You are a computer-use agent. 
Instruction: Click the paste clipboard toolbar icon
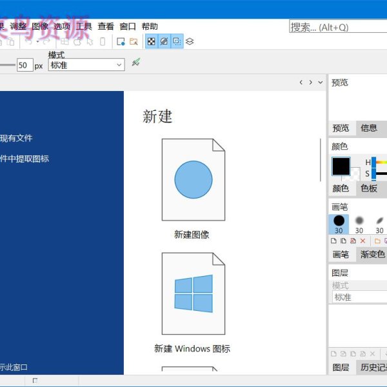[x=10, y=41]
